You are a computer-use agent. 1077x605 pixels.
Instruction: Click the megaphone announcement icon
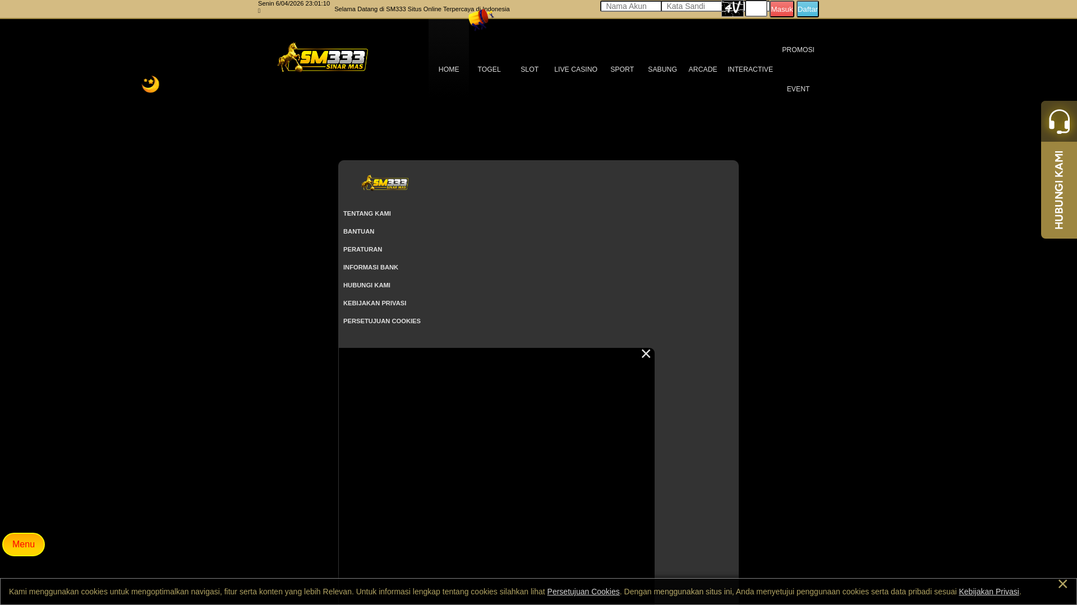(481, 18)
